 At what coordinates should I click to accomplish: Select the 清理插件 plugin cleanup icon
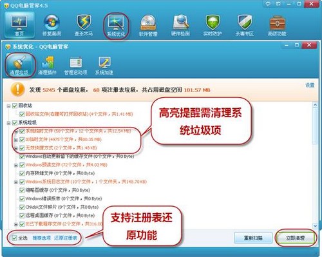pos(47,66)
